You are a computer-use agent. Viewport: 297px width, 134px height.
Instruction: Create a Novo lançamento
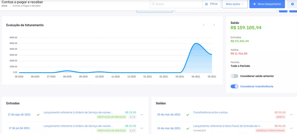(267, 4)
